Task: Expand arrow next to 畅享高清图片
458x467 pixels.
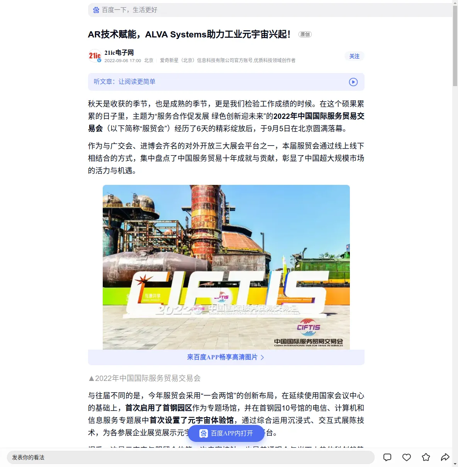Action: tap(262, 357)
